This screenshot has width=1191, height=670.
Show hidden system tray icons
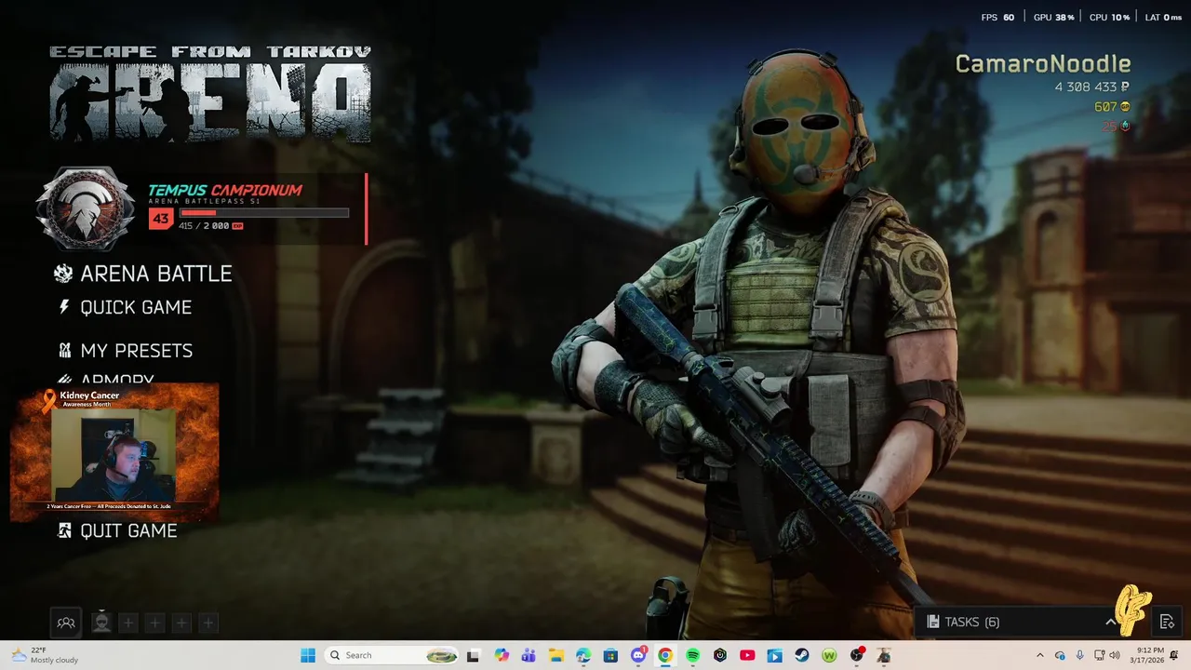1040,655
